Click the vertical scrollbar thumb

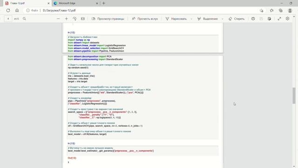(x=294, y=96)
